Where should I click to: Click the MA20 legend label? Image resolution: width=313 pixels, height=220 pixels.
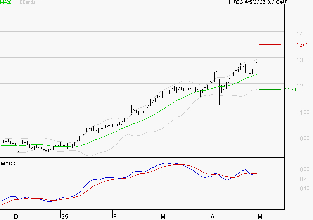point(5,2)
